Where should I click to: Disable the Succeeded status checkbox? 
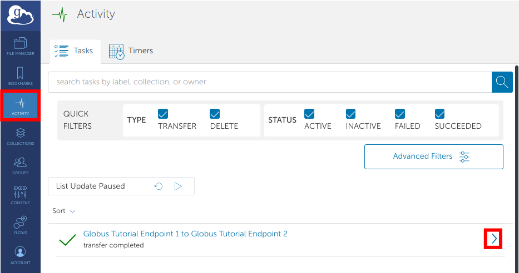(440, 114)
